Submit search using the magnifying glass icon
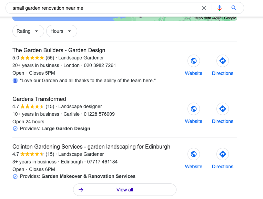The height and width of the screenshot is (199, 263). click(x=234, y=8)
